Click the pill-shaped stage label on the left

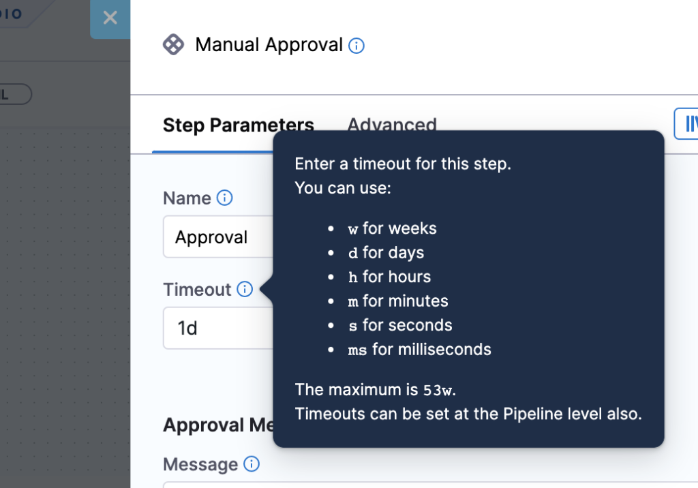pyautogui.click(x=15, y=94)
